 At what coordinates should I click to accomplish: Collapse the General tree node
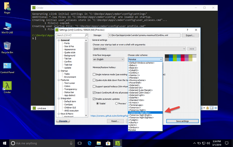point(59,40)
